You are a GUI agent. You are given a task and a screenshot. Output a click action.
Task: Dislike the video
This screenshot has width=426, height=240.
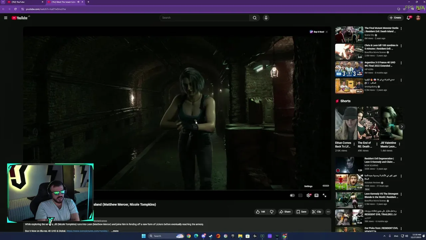tap(272, 212)
